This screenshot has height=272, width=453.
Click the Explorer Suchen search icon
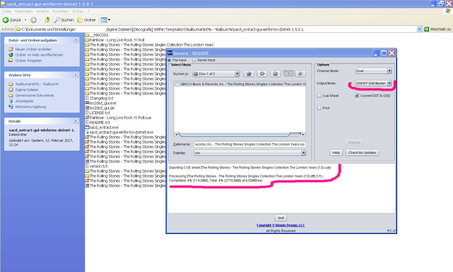(x=57, y=20)
